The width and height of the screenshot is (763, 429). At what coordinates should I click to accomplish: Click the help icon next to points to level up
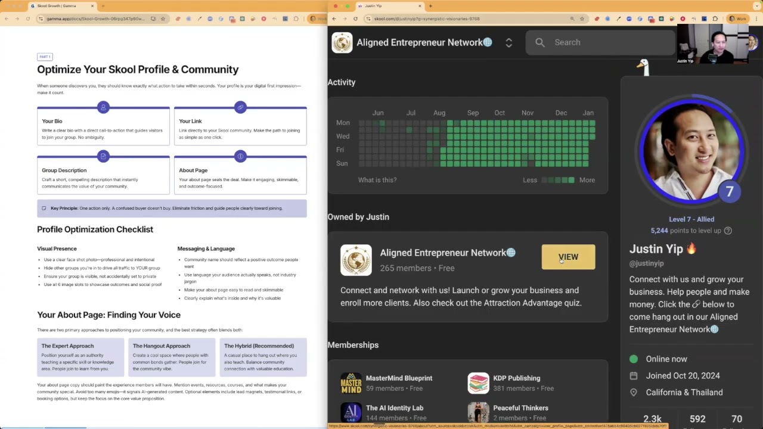coord(728,231)
